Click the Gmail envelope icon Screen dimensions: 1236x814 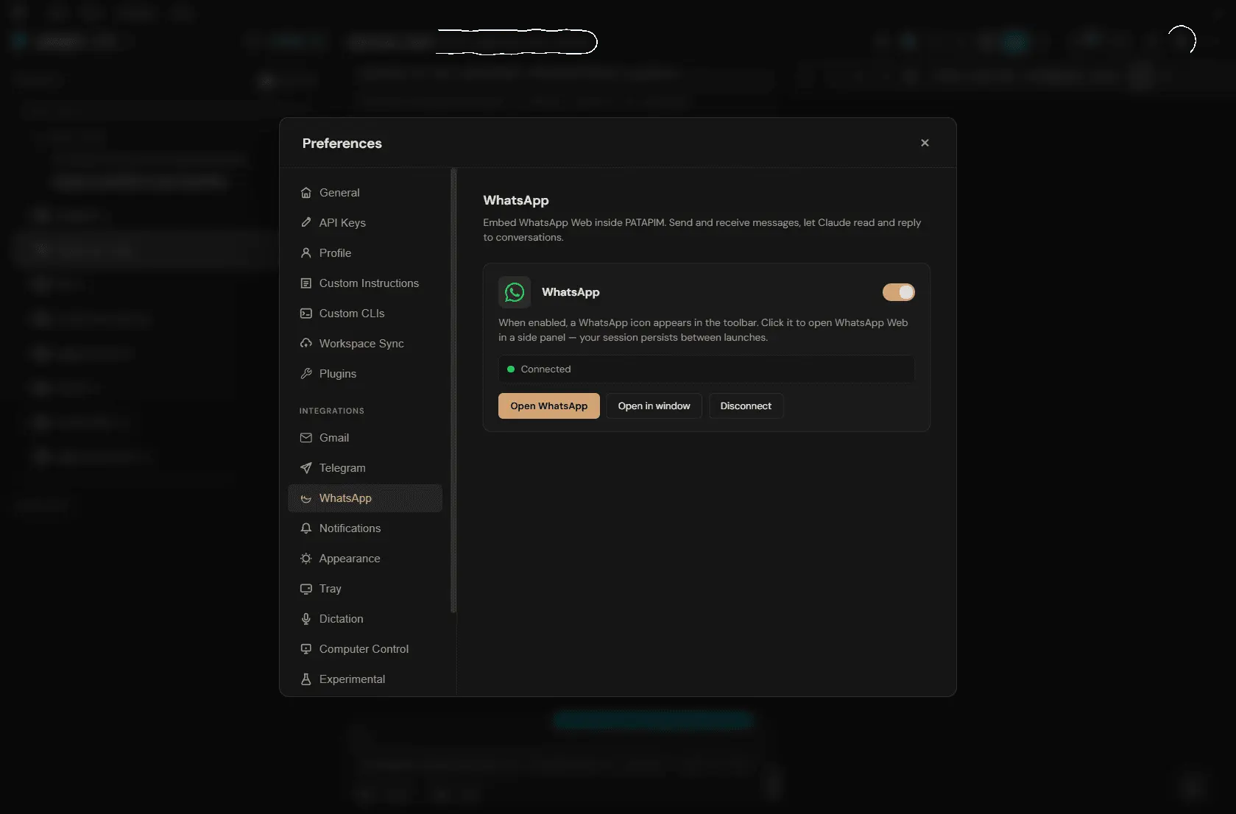(306, 438)
